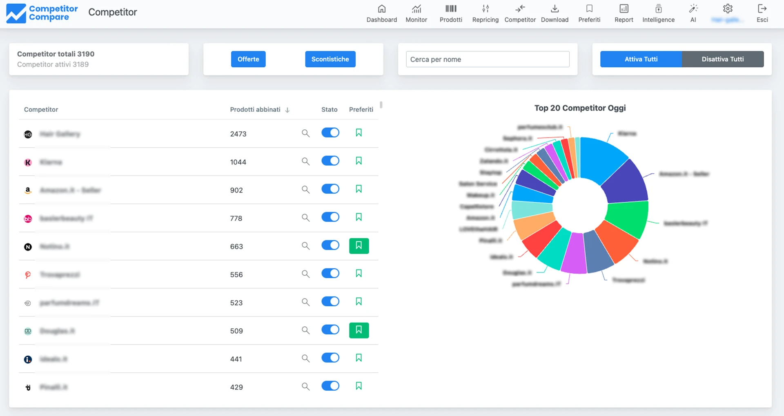Toggle state switch in the 778 row
The width and height of the screenshot is (784, 416).
[x=330, y=217]
